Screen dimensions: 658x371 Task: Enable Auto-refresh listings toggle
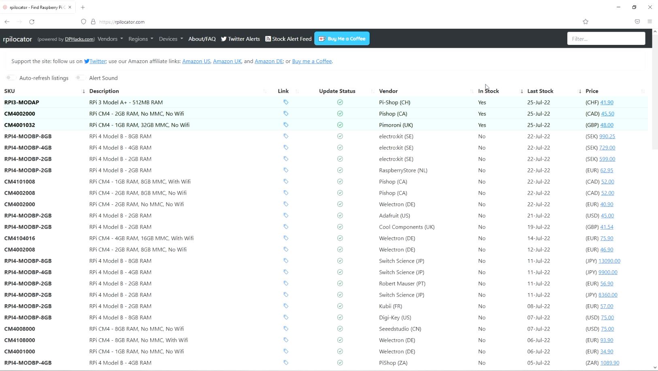11,78
